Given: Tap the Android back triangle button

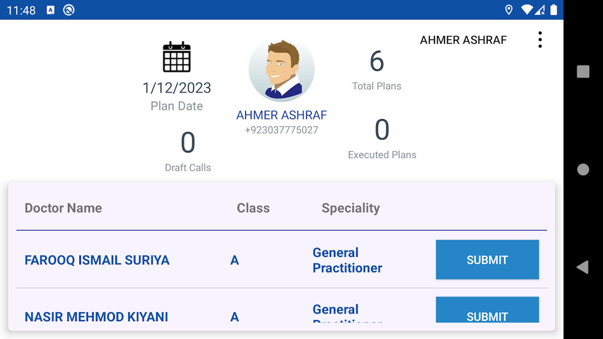Looking at the screenshot, I should pos(583,267).
